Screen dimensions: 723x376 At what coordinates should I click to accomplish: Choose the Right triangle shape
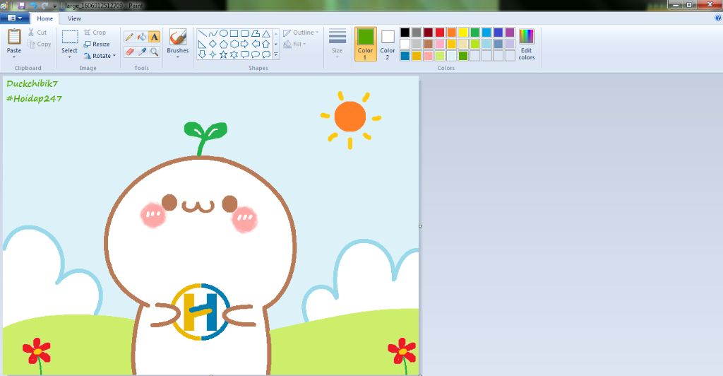click(202, 44)
